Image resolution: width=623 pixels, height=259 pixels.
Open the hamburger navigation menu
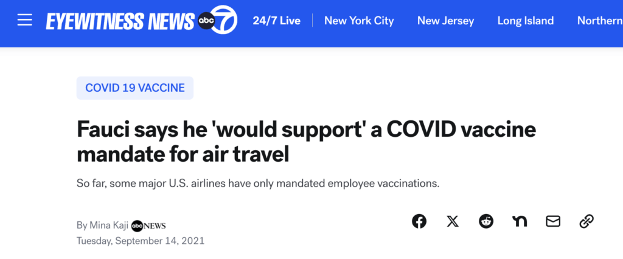tap(24, 20)
